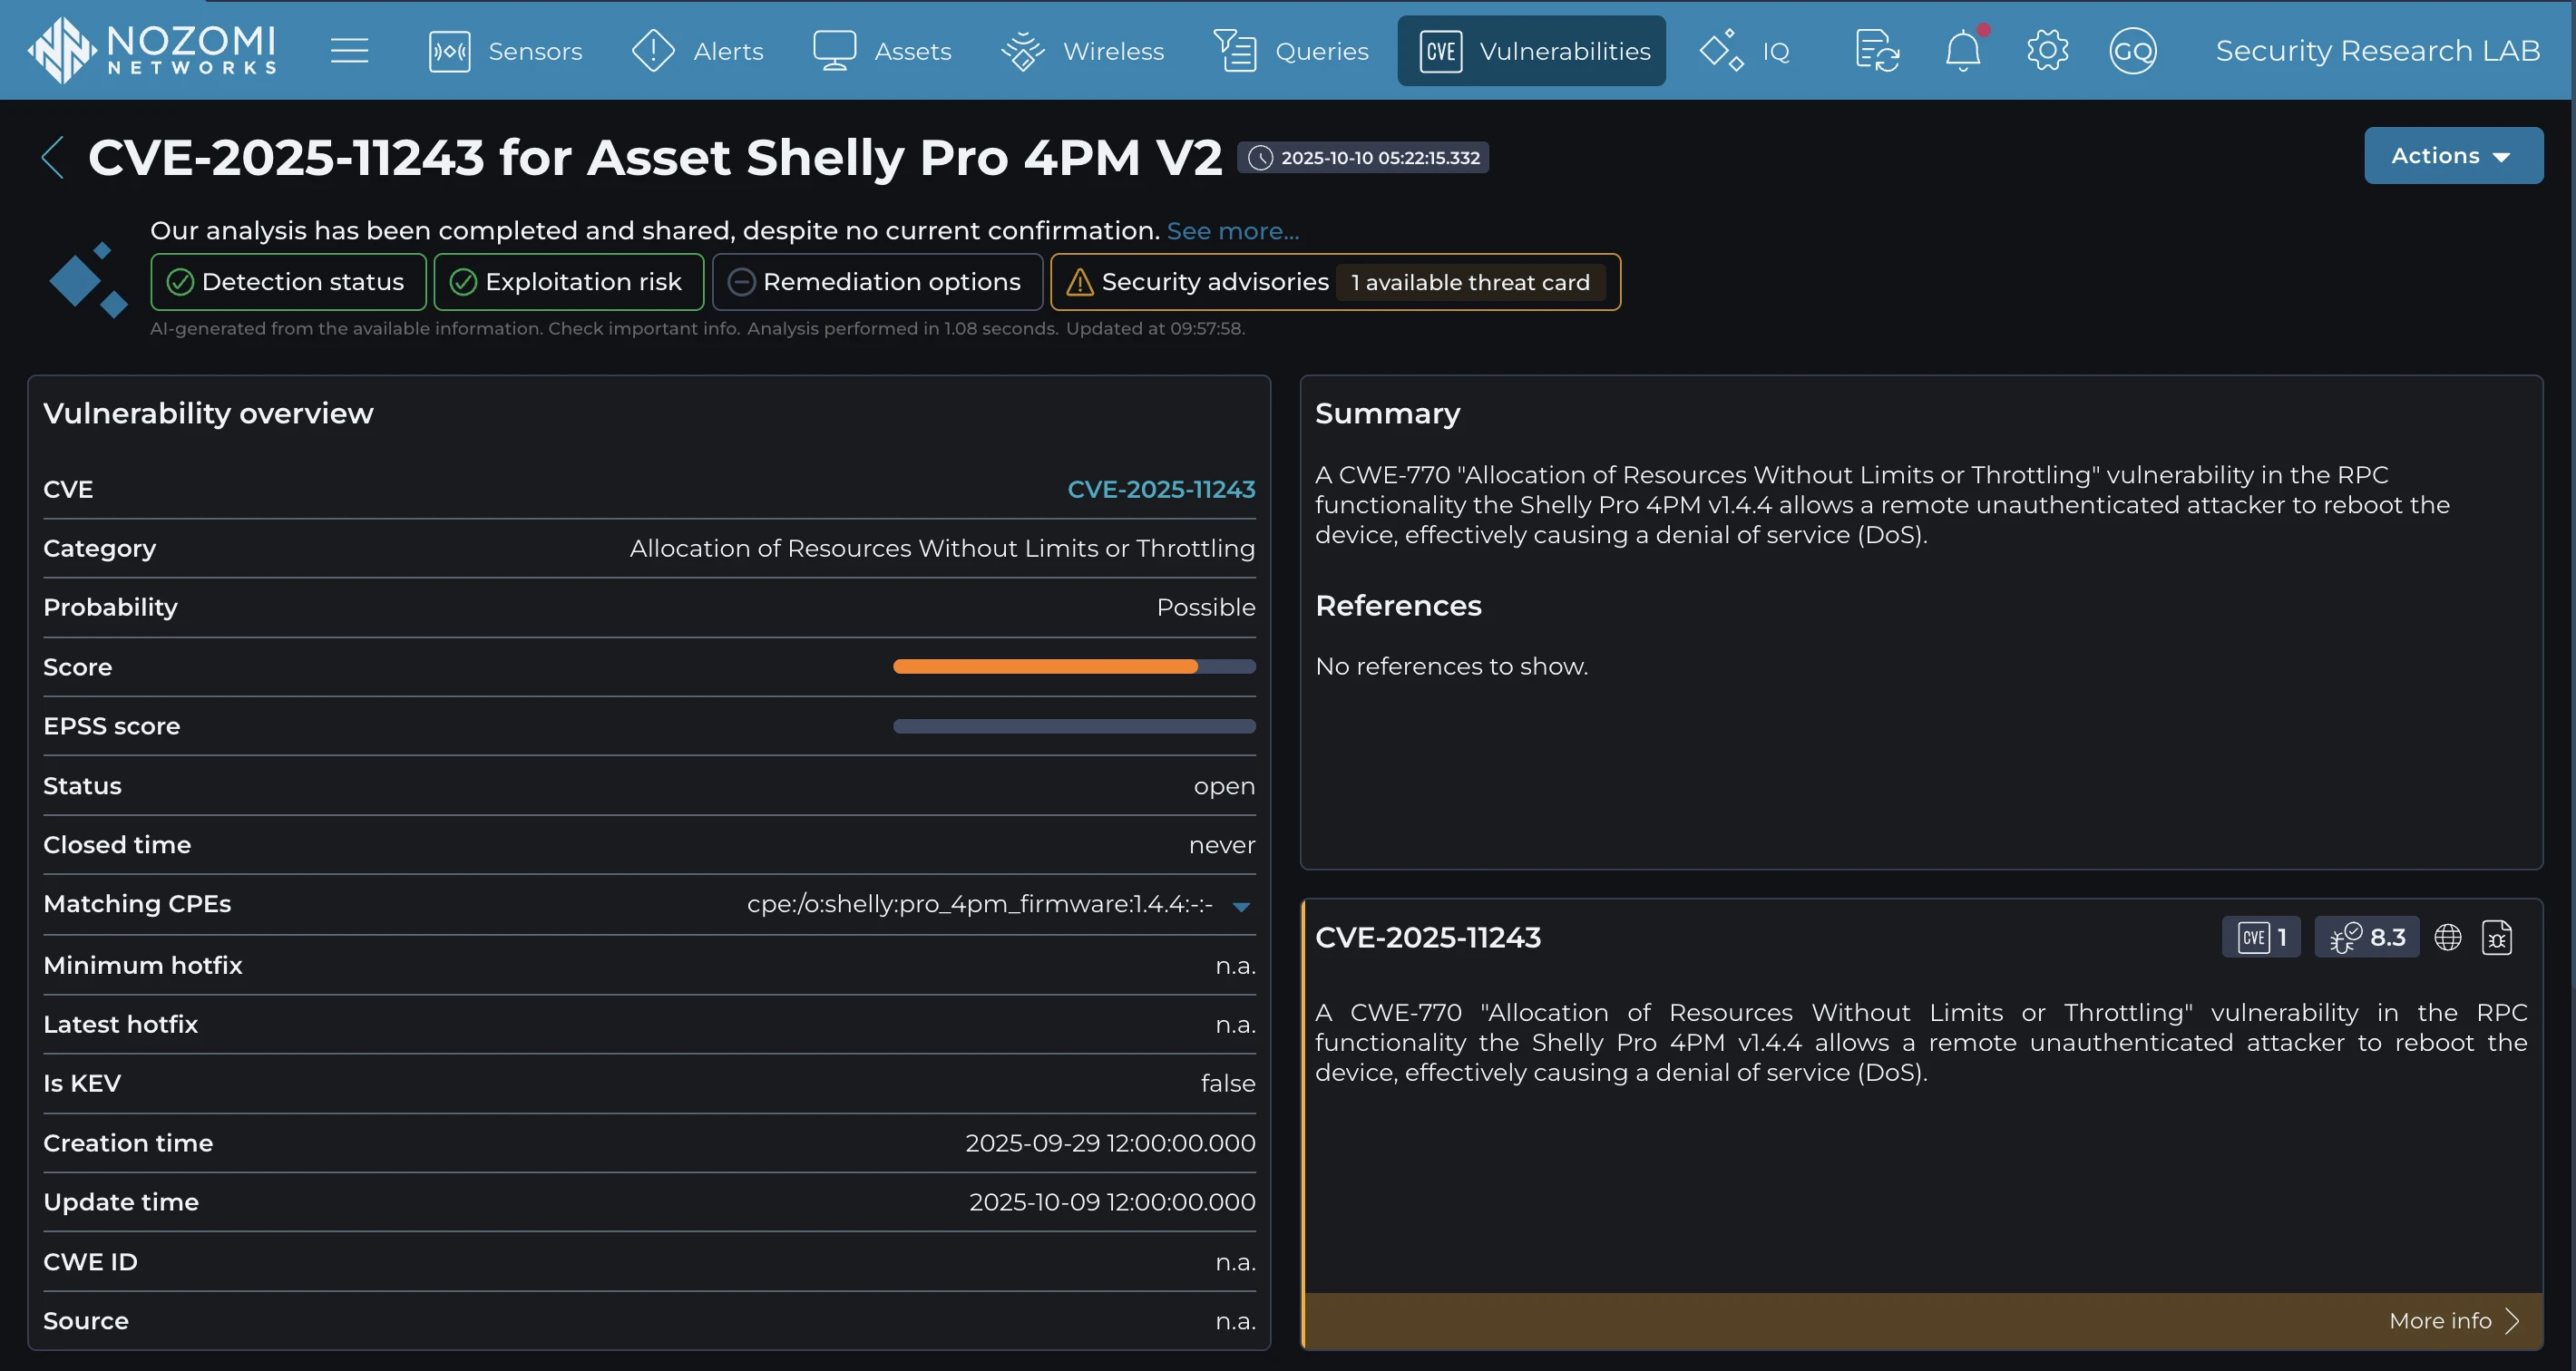The image size is (2576, 1371).
Task: Open the Queries tab
Action: [x=1291, y=50]
